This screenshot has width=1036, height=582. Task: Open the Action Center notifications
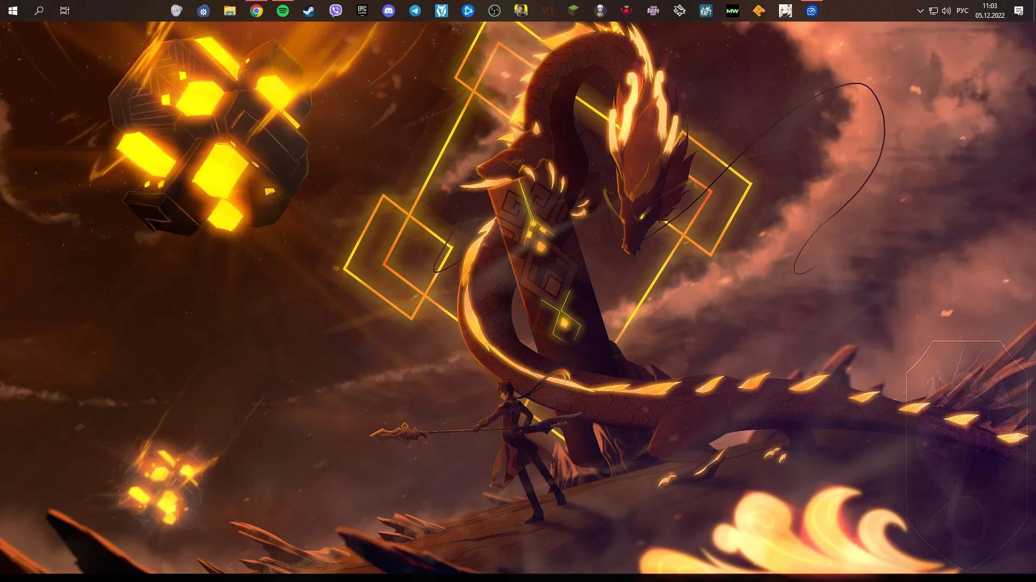click(1019, 11)
